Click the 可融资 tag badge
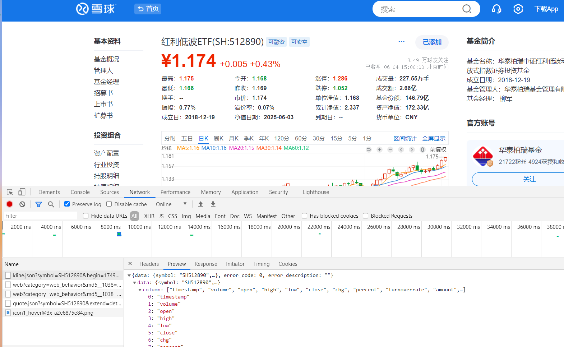 click(276, 42)
